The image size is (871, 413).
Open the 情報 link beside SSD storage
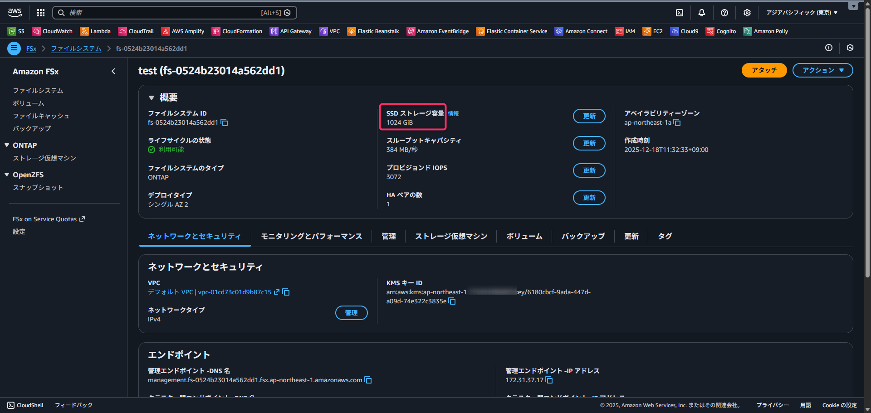[x=453, y=114]
